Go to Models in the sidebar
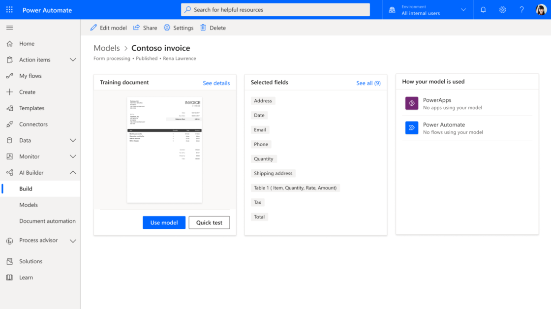 pos(29,205)
